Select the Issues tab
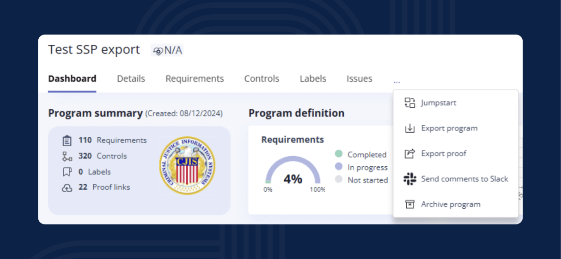 359,79
